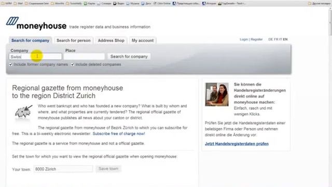Click the moneyhouse logo
Viewport: 332px width, 187px height.
click(36, 24)
